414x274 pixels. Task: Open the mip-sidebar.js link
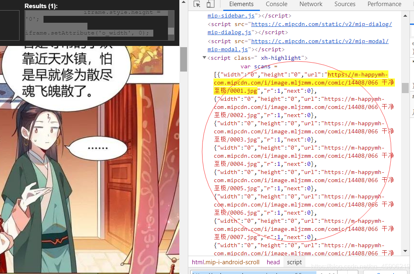[x=231, y=15]
